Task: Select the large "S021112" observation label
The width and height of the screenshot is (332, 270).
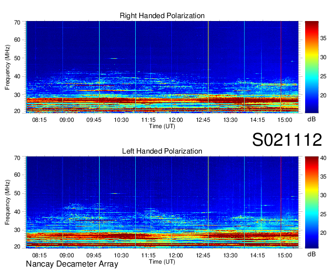Action: (287, 139)
